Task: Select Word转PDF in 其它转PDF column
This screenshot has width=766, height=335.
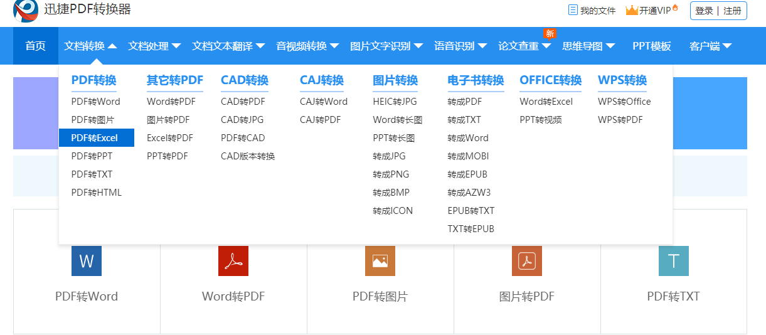Action: coord(171,102)
